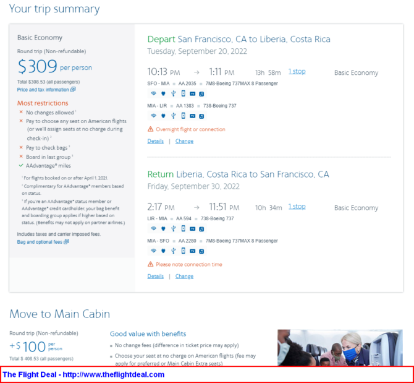Click the TV icon for MIA - SFO flight

click(192, 251)
